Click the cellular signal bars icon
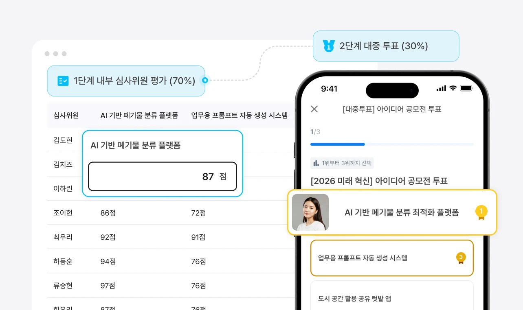 click(x=441, y=88)
